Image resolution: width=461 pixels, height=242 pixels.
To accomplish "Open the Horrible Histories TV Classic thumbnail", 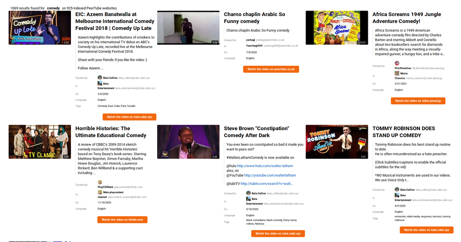I will pyautogui.click(x=40, y=142).
